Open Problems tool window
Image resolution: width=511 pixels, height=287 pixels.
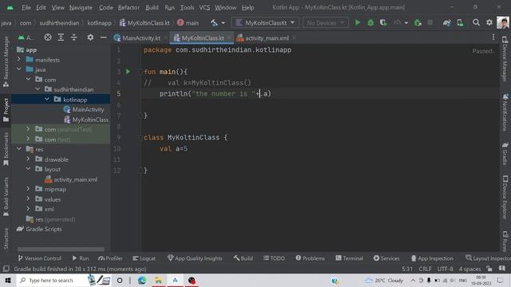(310, 258)
